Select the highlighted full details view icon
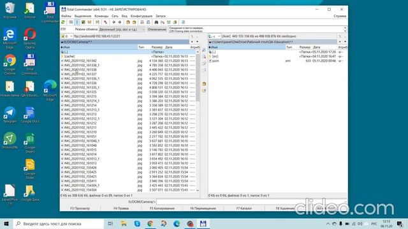The width and height of the screenshot is (408, 229). coord(76,22)
